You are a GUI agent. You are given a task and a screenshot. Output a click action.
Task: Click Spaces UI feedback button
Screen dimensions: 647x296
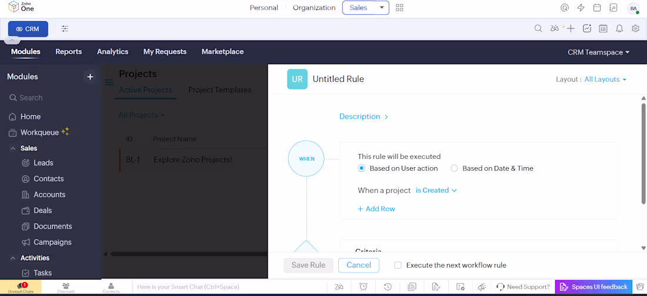[x=593, y=287]
